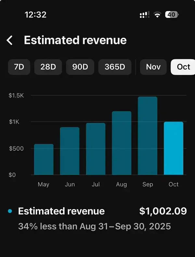Tap the Jun revenue bar

coord(70,151)
